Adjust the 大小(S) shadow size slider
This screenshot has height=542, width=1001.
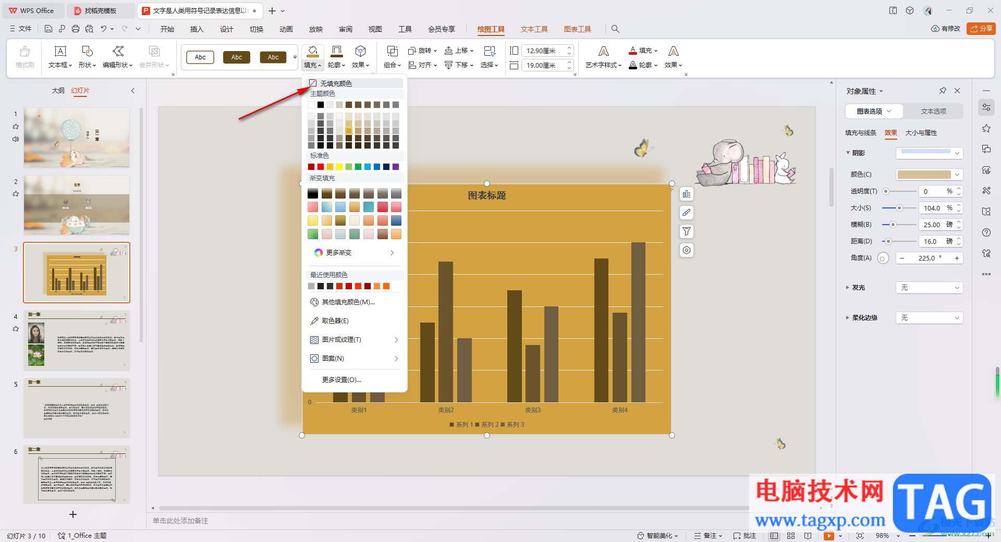[899, 208]
